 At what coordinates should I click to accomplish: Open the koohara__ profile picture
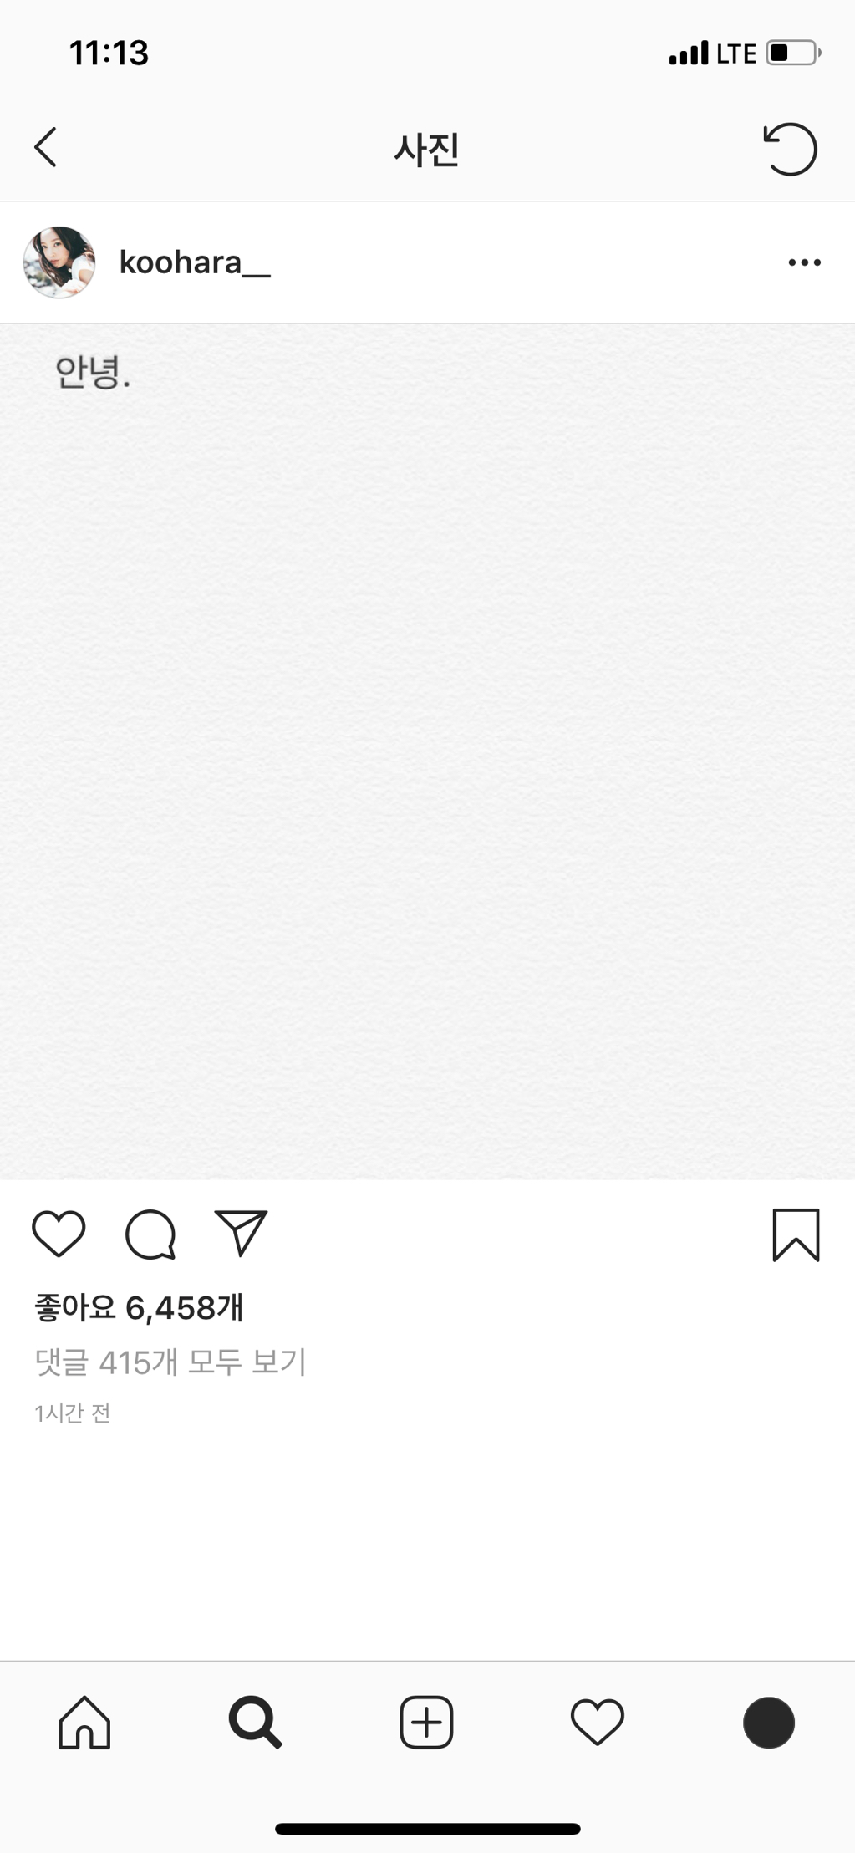(x=59, y=262)
